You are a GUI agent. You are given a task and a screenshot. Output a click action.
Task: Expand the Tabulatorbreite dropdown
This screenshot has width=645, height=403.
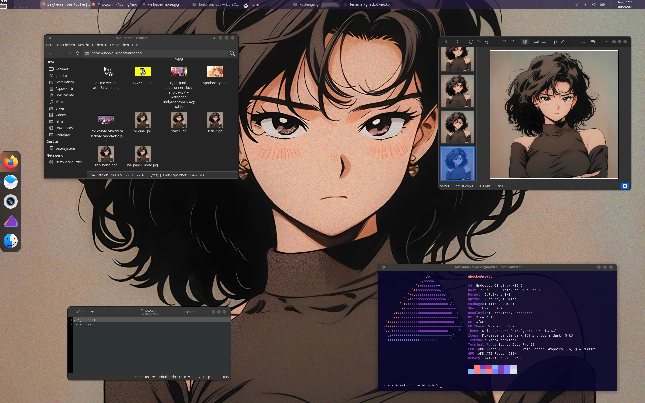coord(174,377)
